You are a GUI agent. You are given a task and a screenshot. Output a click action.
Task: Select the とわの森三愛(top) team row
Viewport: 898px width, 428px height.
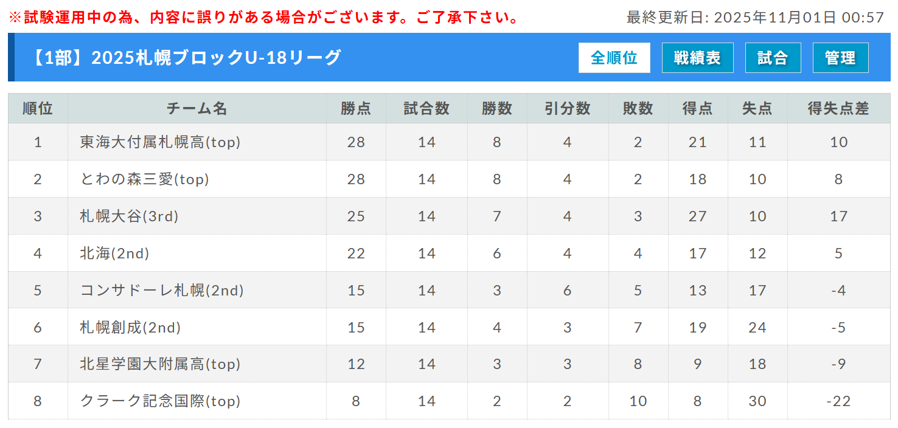(x=145, y=179)
